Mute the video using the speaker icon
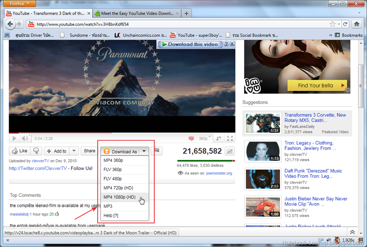The image size is (367, 247). (x=25, y=138)
